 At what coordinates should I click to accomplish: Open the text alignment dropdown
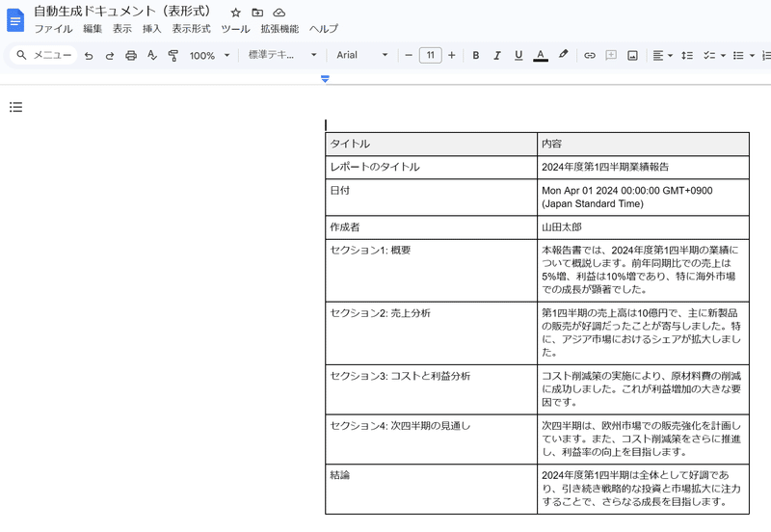coord(662,55)
